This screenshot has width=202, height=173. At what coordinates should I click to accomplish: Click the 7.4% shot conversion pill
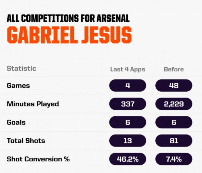coord(174,159)
